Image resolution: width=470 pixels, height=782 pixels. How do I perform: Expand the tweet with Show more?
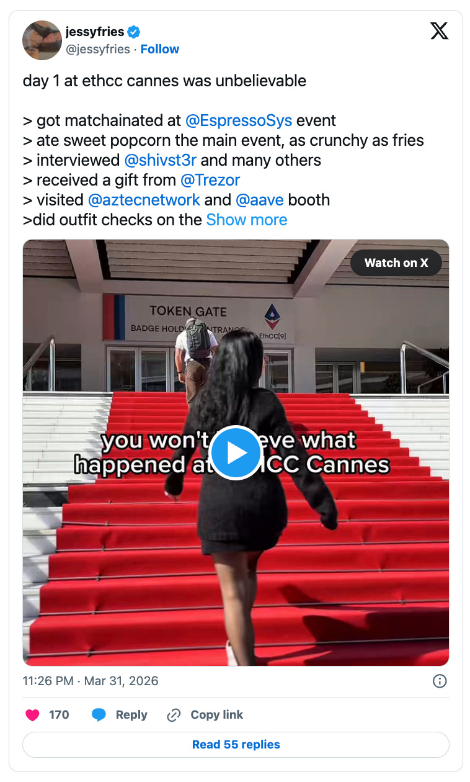pyautogui.click(x=247, y=220)
